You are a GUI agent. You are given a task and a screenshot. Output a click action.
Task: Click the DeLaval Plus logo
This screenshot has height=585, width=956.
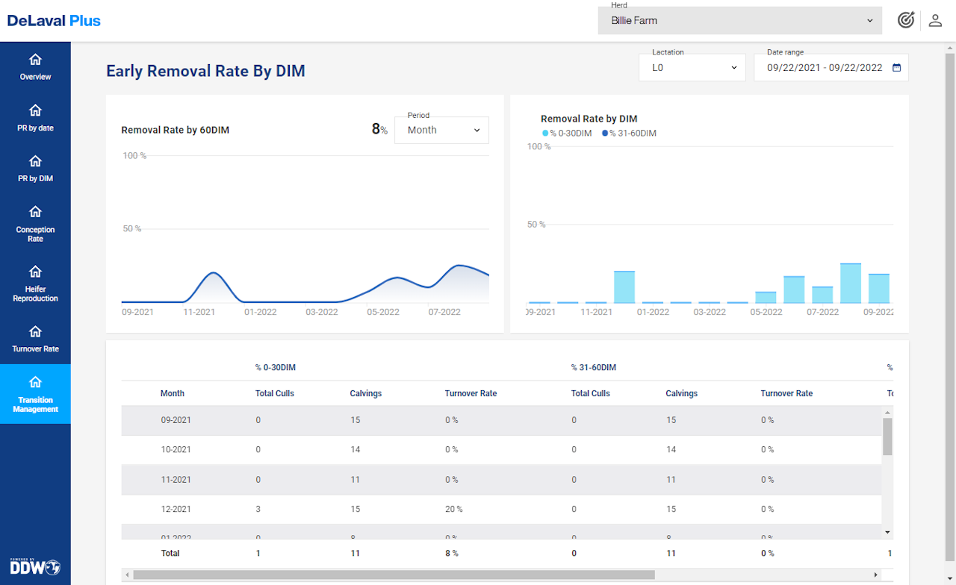coord(54,21)
